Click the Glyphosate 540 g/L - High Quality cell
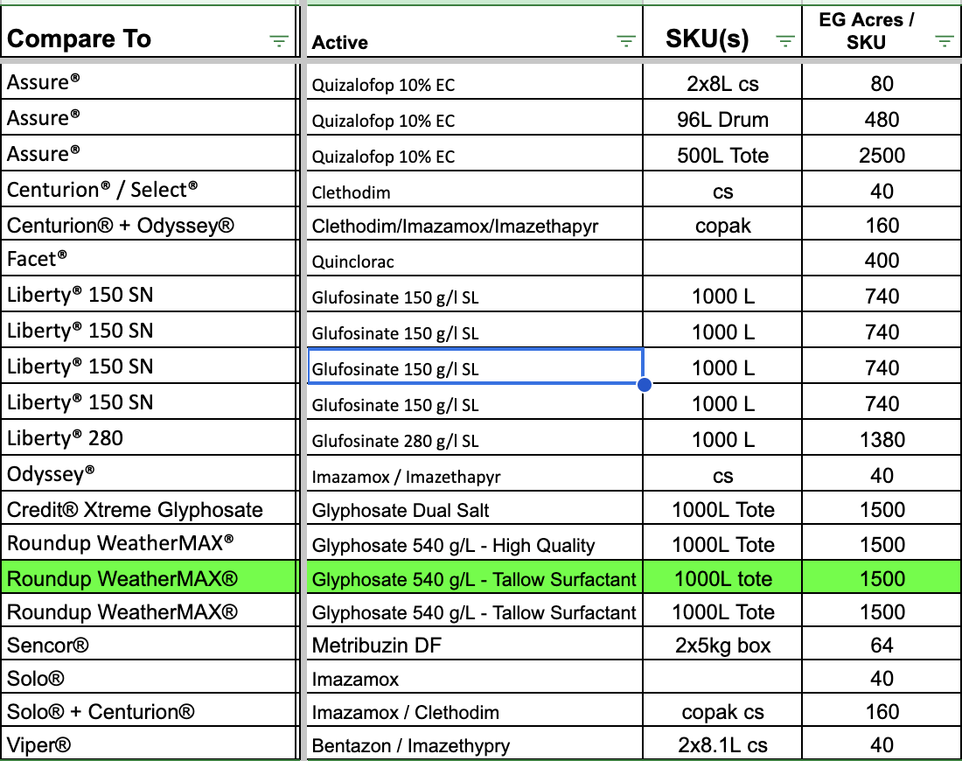 point(476,545)
